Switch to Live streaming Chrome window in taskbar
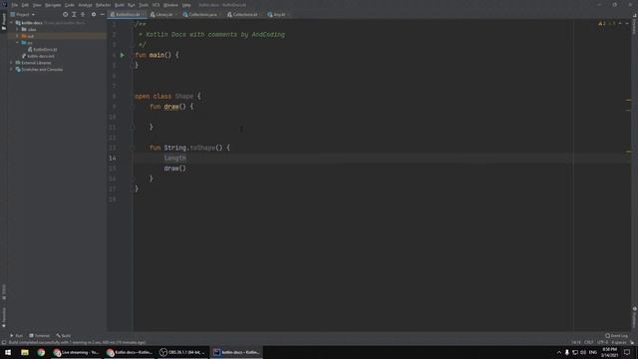Viewport: 638px width, 359px height. 76,352
